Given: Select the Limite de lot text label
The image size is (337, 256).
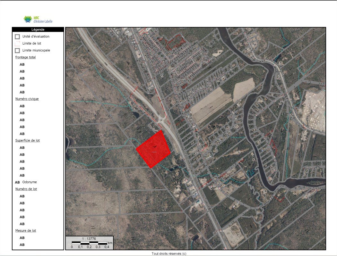Looking at the screenshot, I should (x=31, y=44).
